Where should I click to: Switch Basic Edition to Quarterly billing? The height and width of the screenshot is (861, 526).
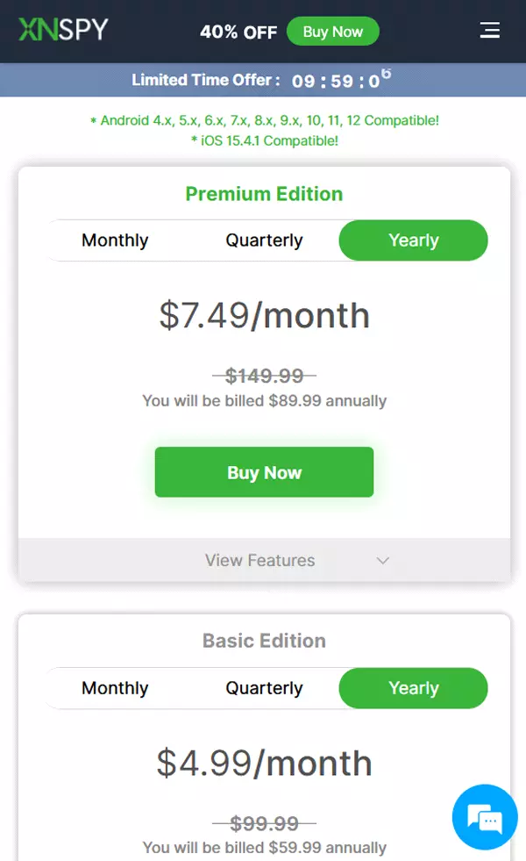point(264,688)
